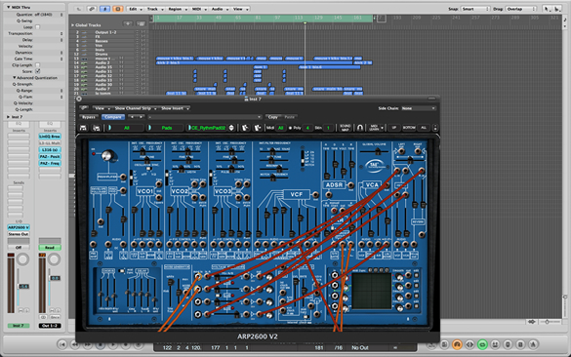Open the Audio menu
Image resolution: width=571 pixels, height=357 pixels.
(220, 9)
